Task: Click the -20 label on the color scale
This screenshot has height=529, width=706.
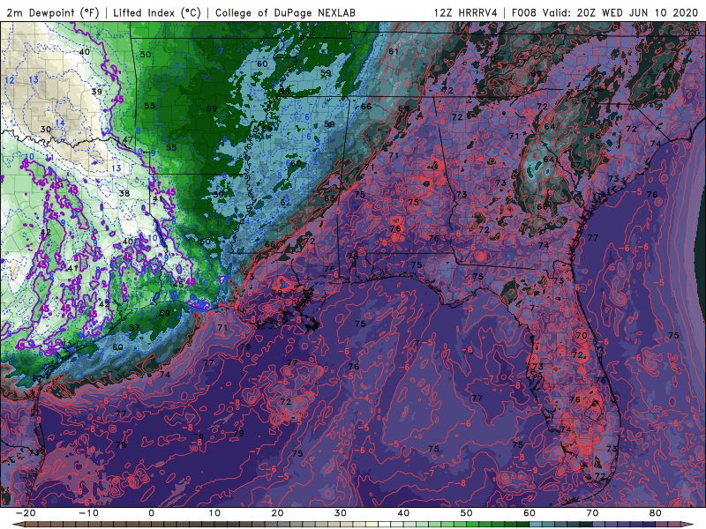Action: point(26,513)
